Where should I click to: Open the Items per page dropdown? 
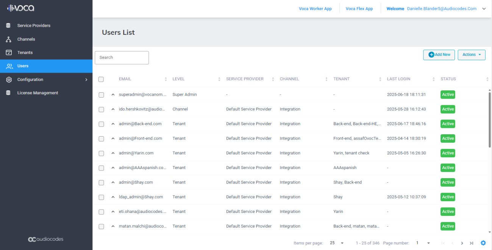pyautogui.click(x=337, y=243)
